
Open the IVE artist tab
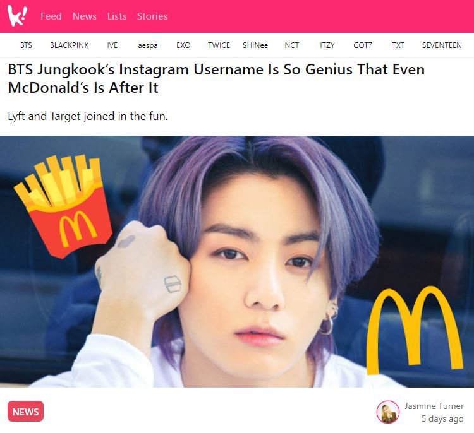point(112,45)
